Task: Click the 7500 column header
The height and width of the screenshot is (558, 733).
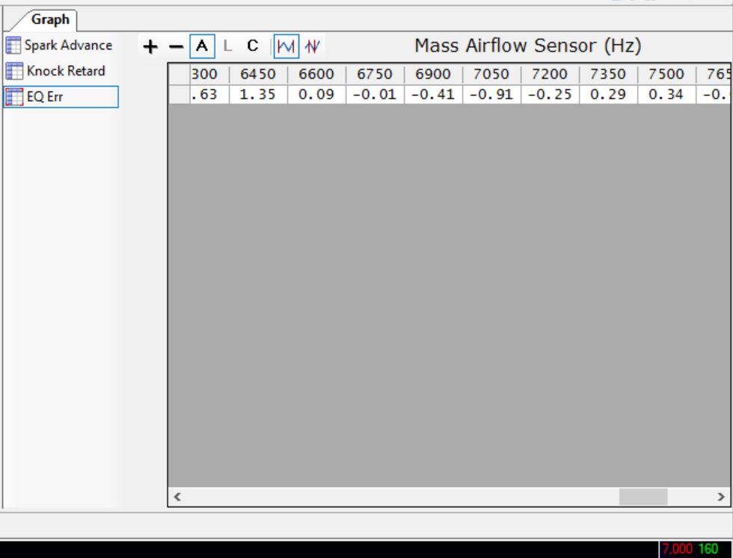Action: [666, 74]
